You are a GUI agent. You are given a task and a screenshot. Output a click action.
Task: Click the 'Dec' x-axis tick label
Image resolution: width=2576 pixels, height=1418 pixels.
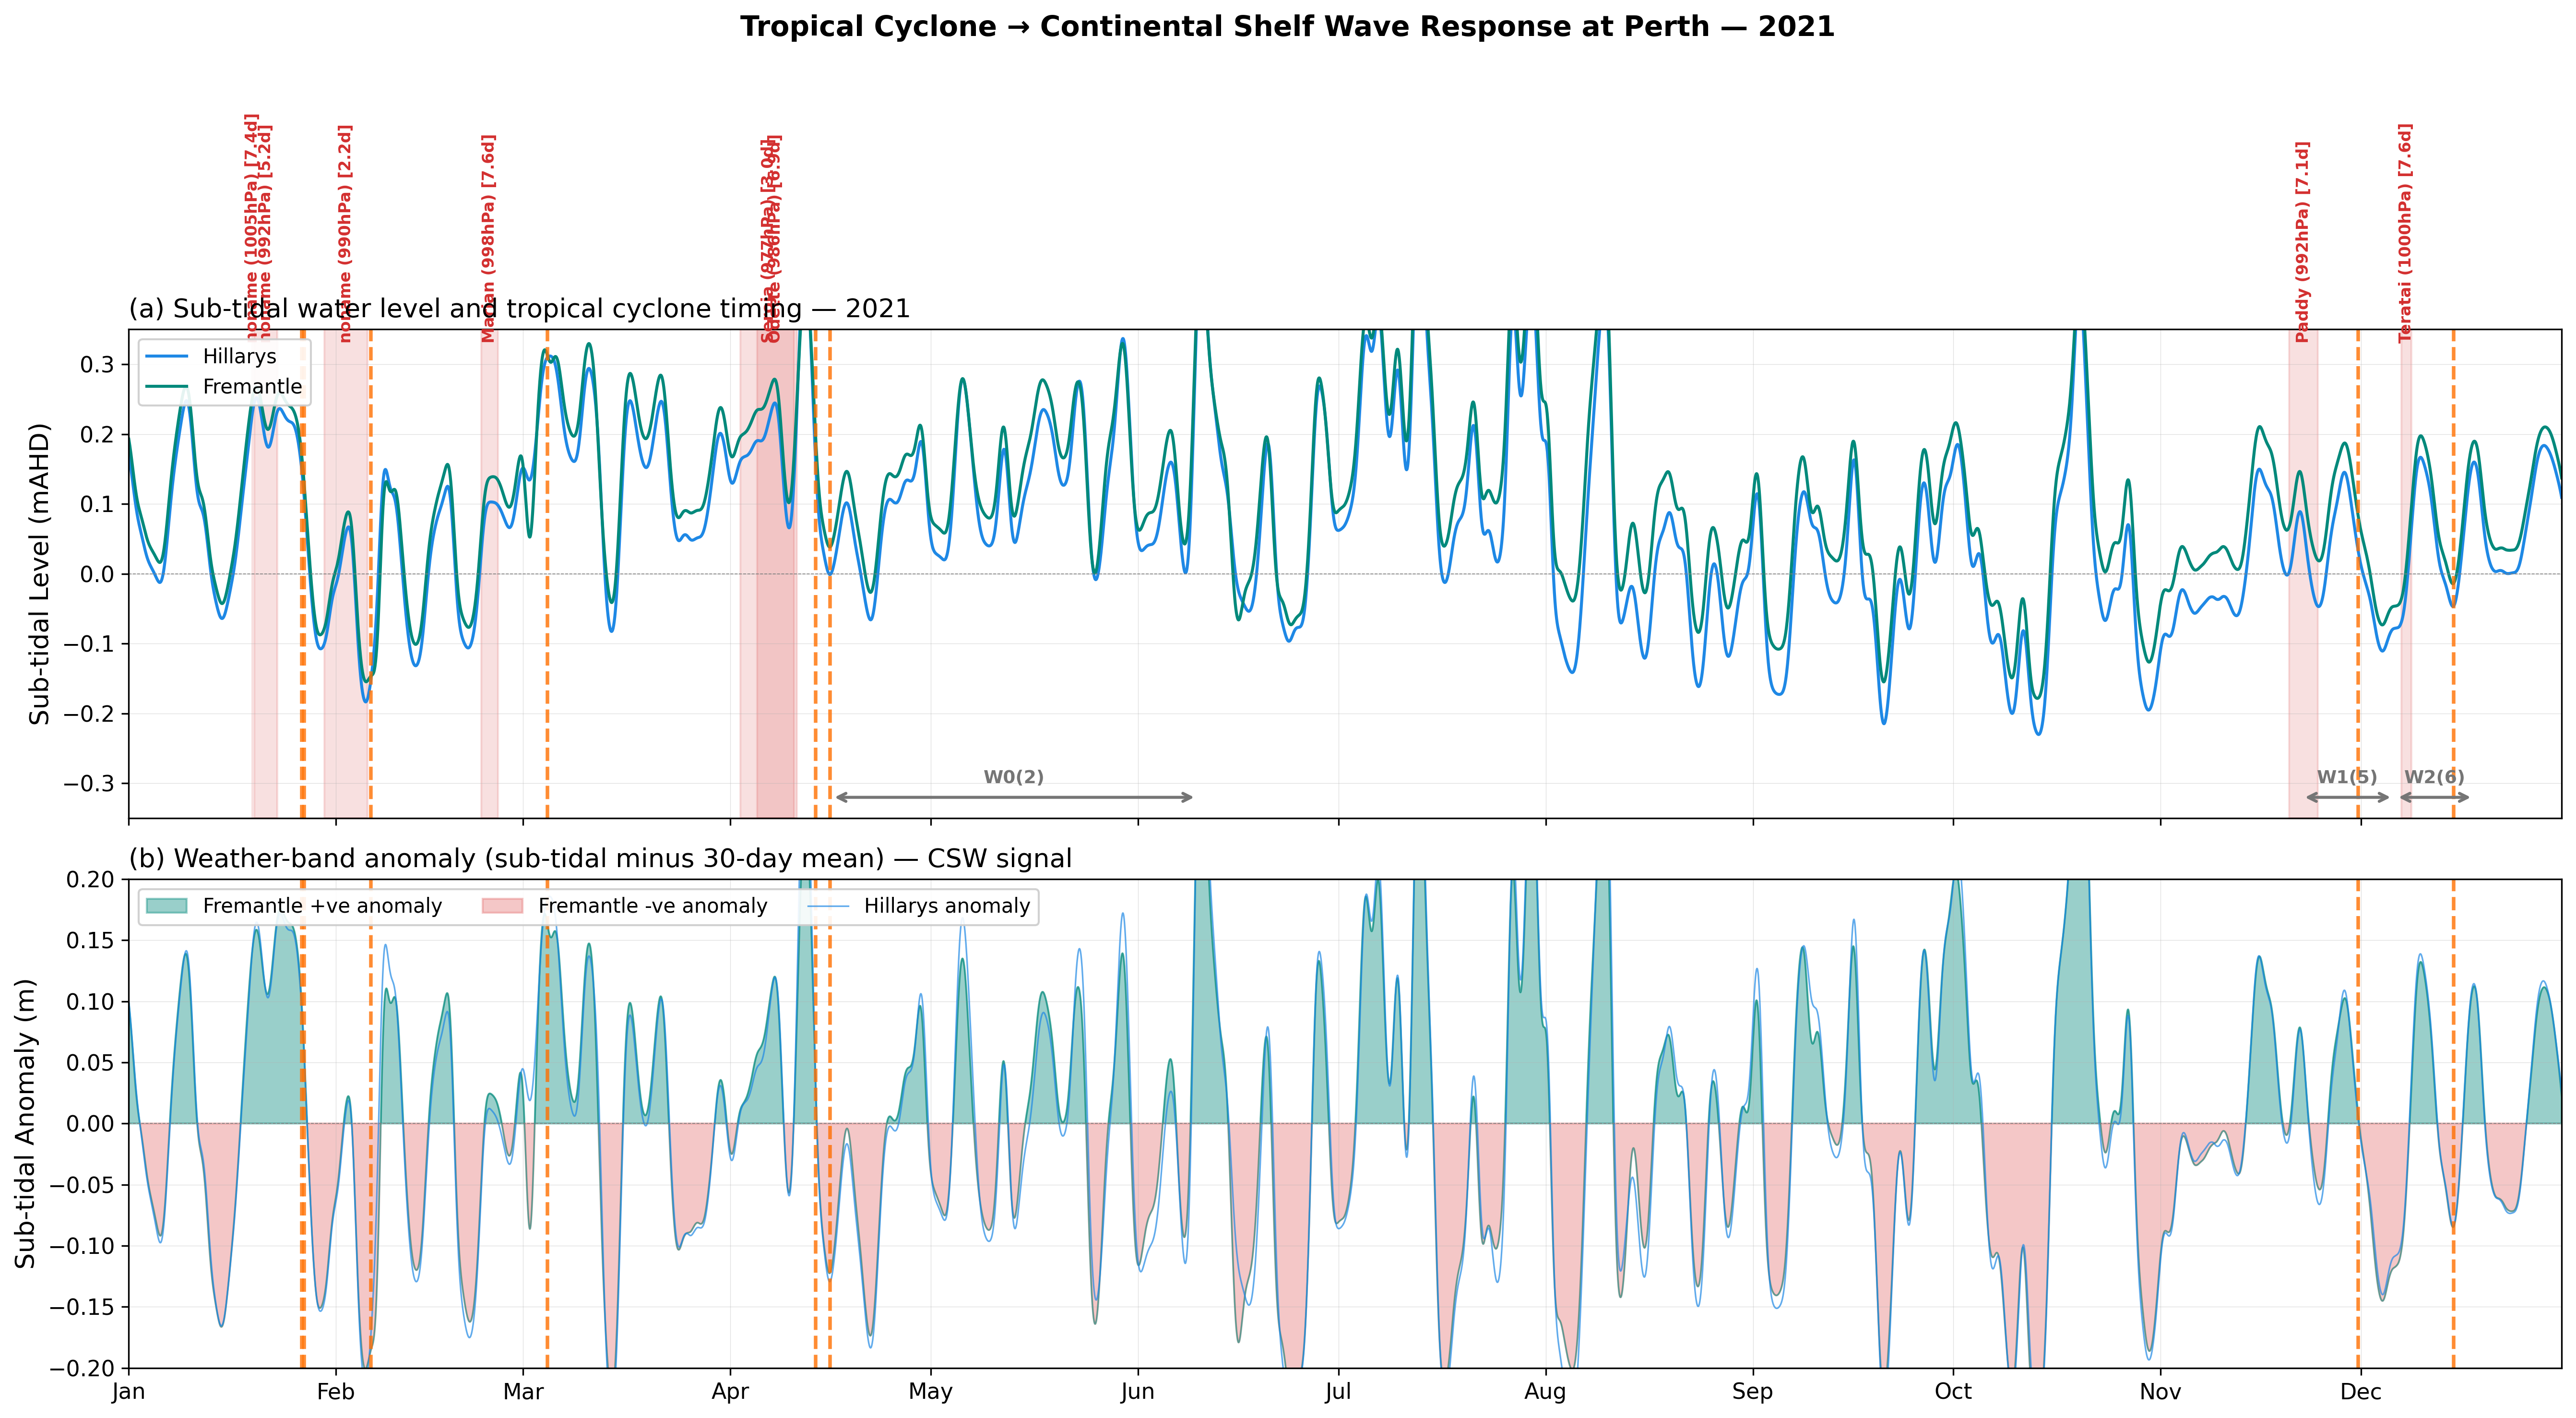(2360, 1391)
